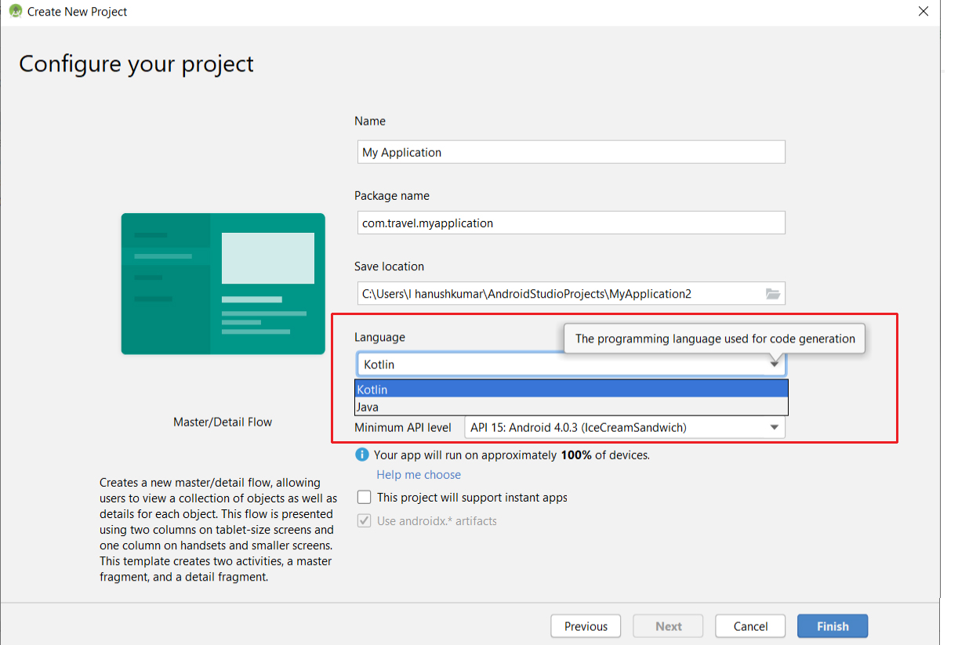Click the Language combo box showing Kotlin

[557, 365]
